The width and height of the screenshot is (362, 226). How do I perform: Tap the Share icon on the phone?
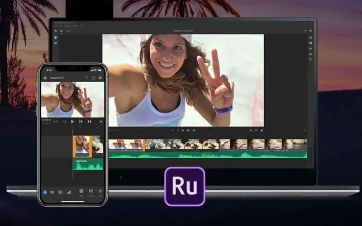[93, 78]
